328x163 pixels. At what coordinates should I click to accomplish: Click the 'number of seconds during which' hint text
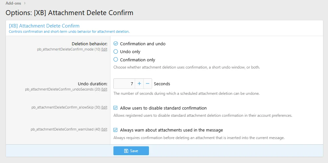point(186,93)
